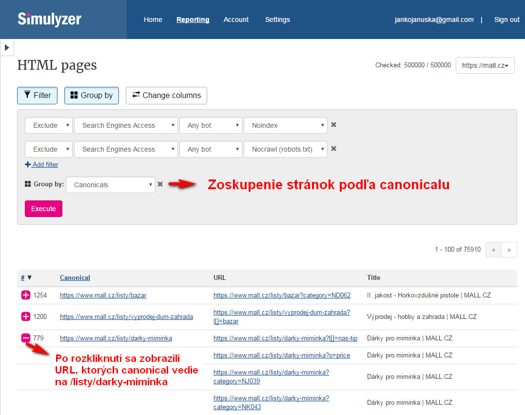Open URL vyprodej-dum-zahrada?l[]=bazar
Screen dimensions: 525x415
[x=282, y=316]
